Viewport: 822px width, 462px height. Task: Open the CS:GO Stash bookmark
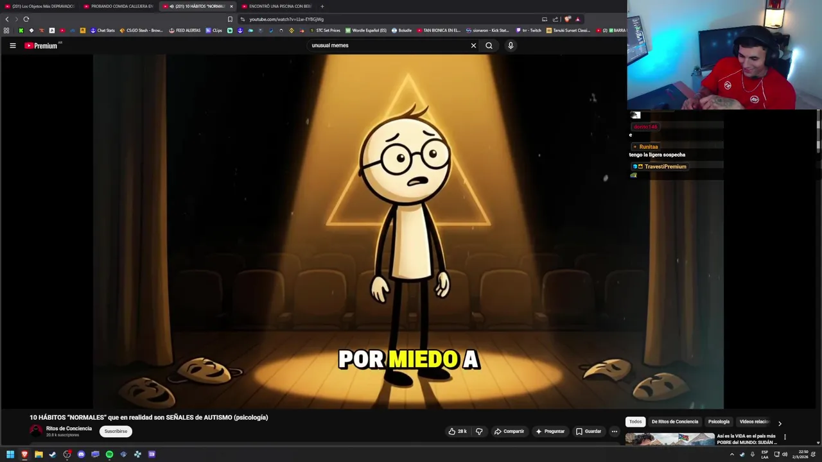141,30
